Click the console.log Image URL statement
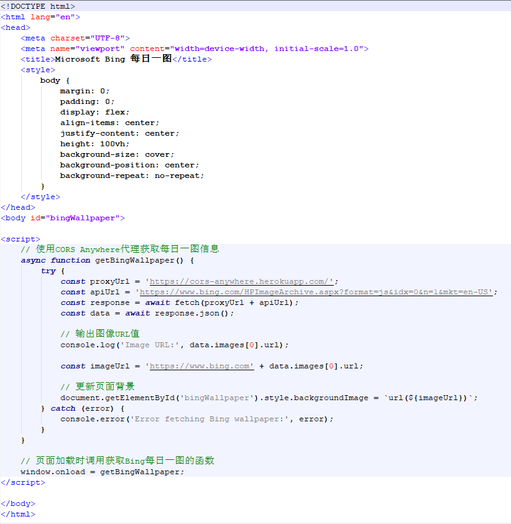 (174, 345)
